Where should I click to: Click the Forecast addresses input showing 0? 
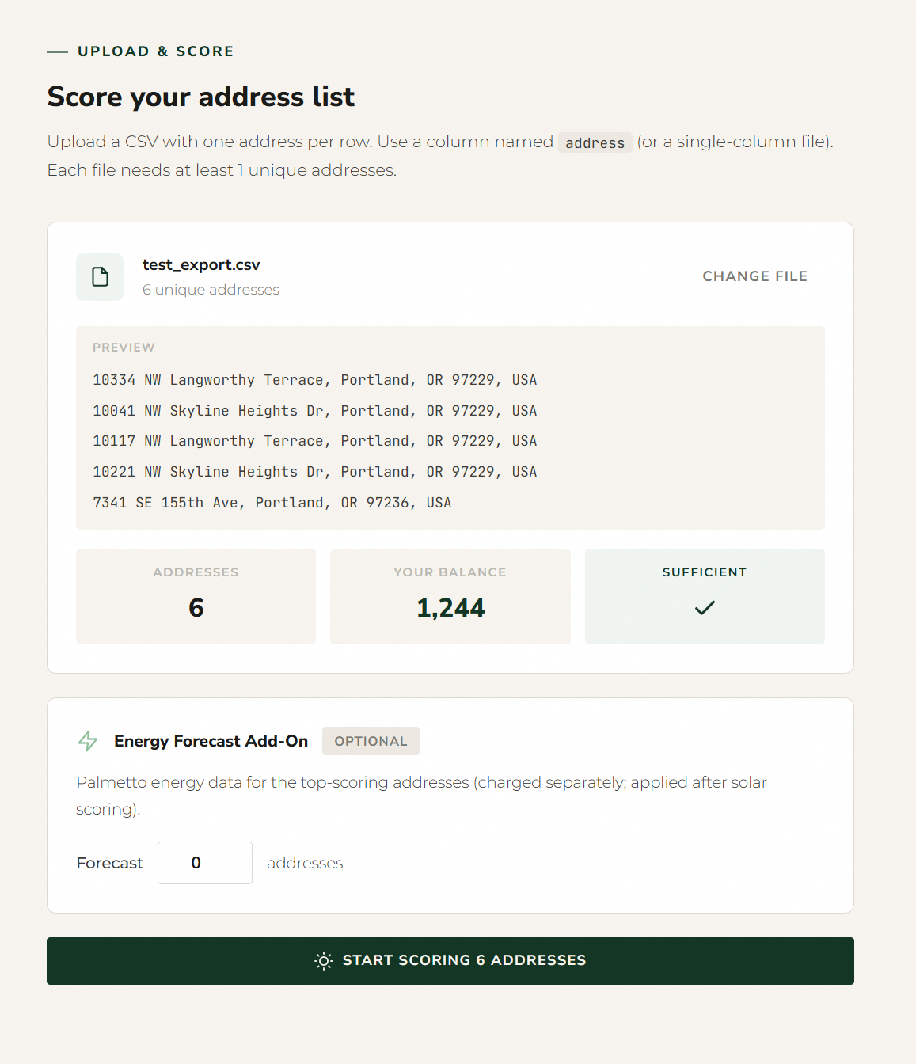click(x=204, y=863)
